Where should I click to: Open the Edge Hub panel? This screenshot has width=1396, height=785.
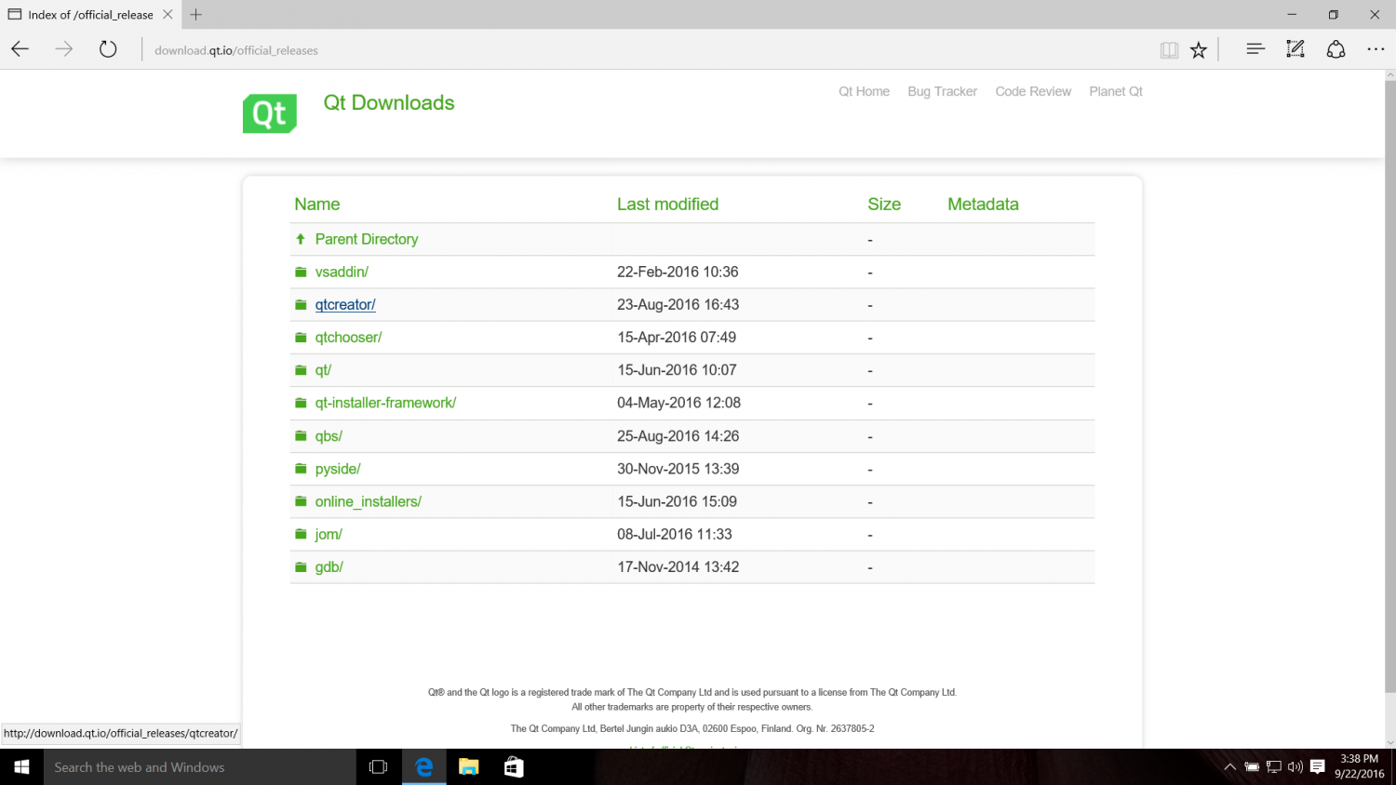(1255, 49)
